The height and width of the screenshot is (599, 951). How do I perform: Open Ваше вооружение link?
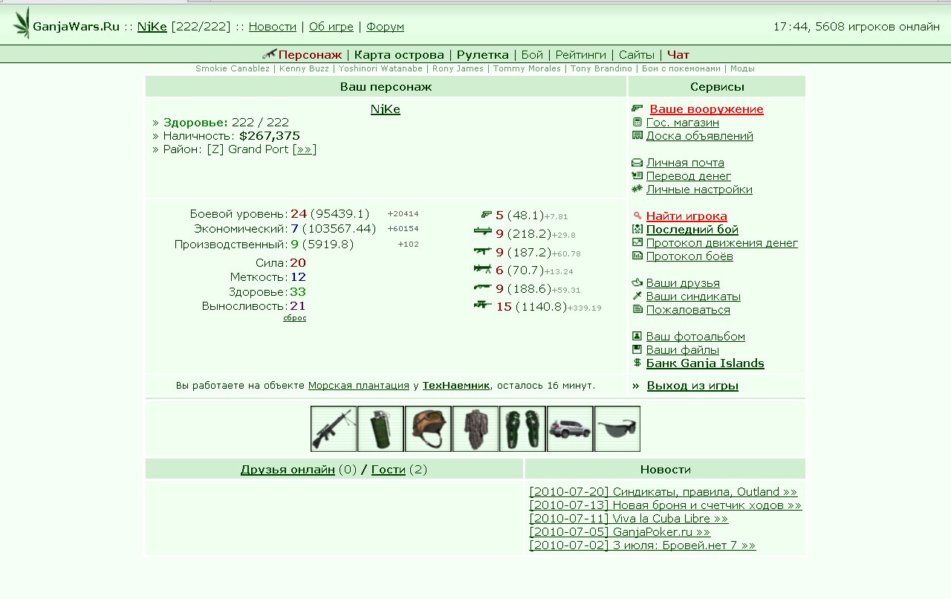click(x=707, y=109)
